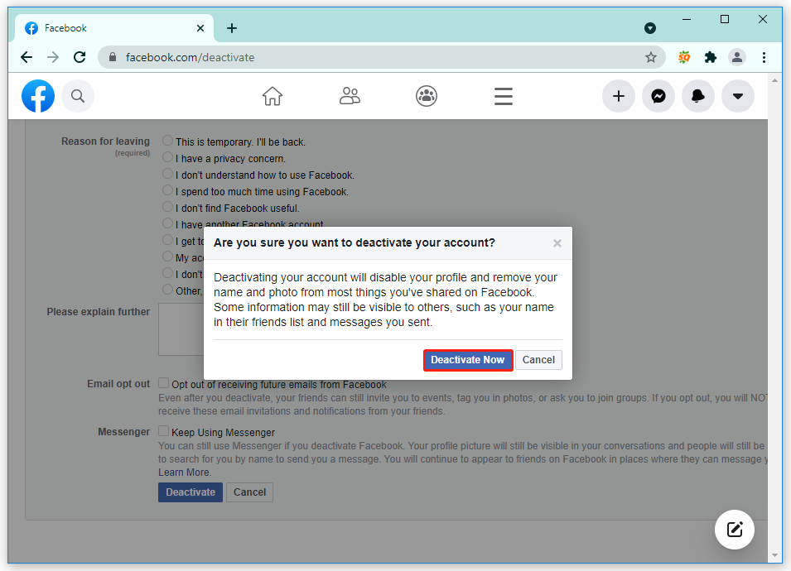The image size is (791, 571).
Task: Click the orange SQ extension icon
Action: tap(684, 57)
